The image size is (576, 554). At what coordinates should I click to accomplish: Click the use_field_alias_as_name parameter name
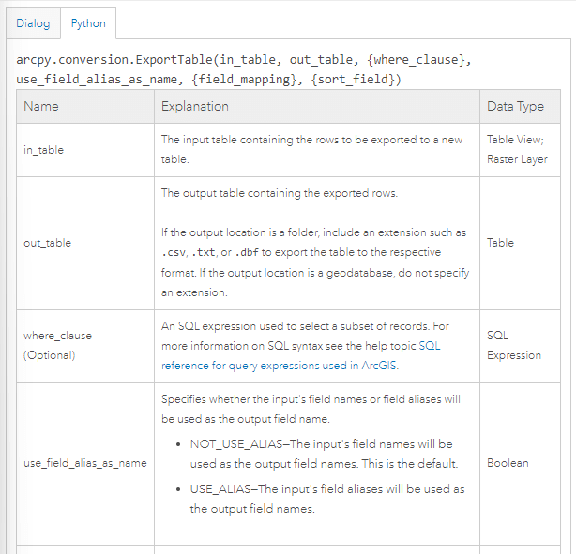84,463
